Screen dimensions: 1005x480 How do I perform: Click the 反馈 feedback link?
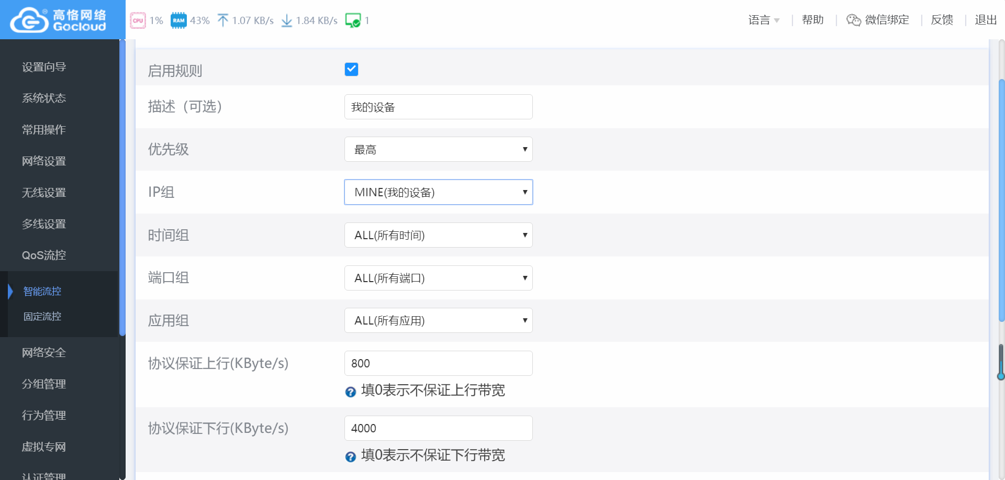tap(942, 20)
